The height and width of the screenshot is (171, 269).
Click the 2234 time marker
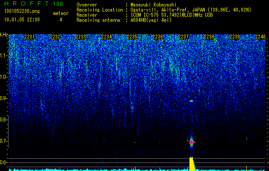coord(106,37)
